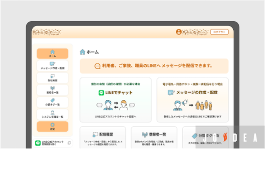
Task: Go to 登録者一覧 in the sidebar
Action: [53, 90]
